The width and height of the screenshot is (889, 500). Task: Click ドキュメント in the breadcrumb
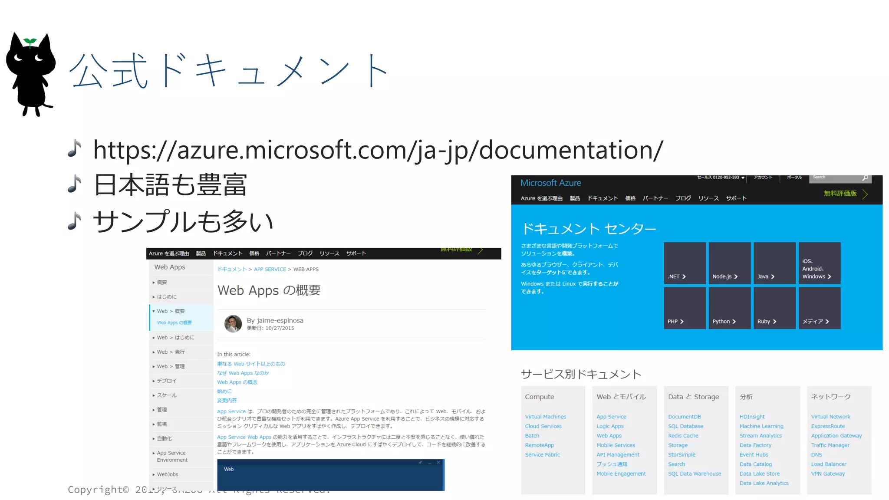[232, 270]
